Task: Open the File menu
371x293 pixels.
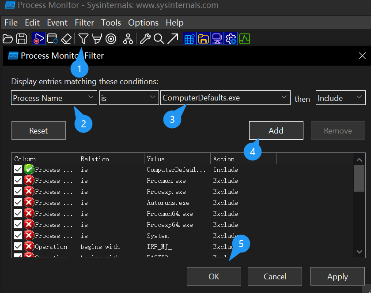Action: click(x=11, y=22)
